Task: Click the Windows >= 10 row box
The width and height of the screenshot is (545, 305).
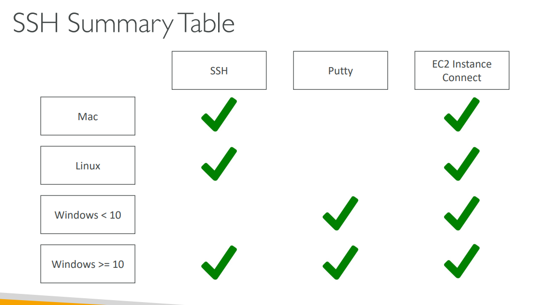Action: coord(88,264)
